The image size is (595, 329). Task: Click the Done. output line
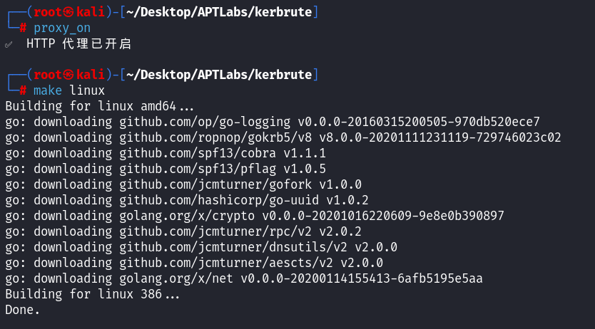tap(23, 309)
